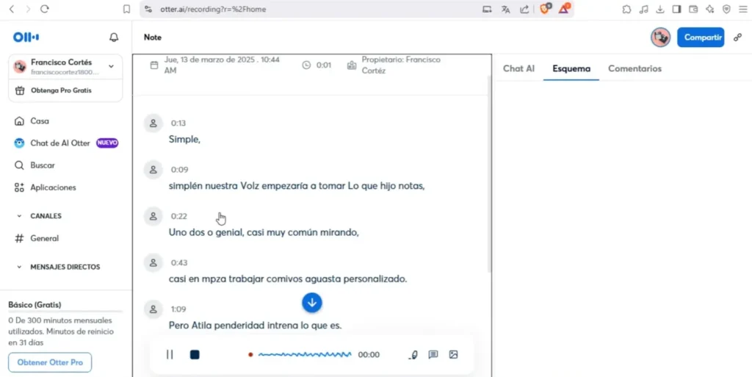Select the Esquema tab
The height and width of the screenshot is (377, 752).
tap(571, 68)
